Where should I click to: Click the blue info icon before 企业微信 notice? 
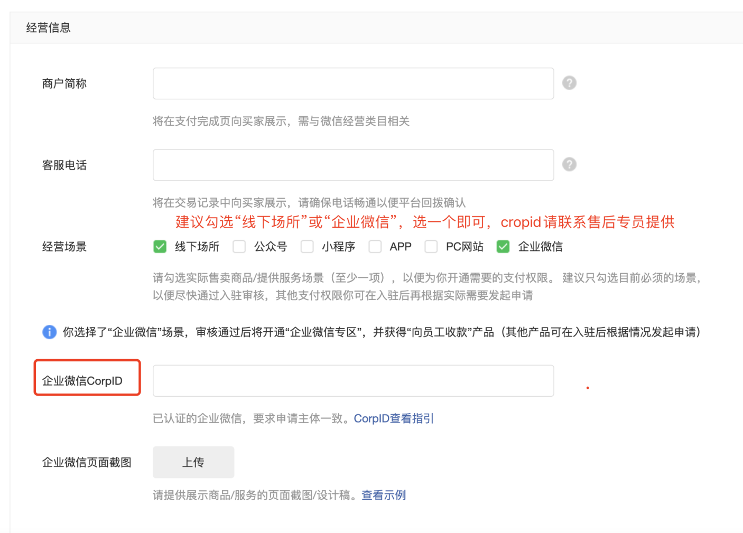(x=49, y=332)
